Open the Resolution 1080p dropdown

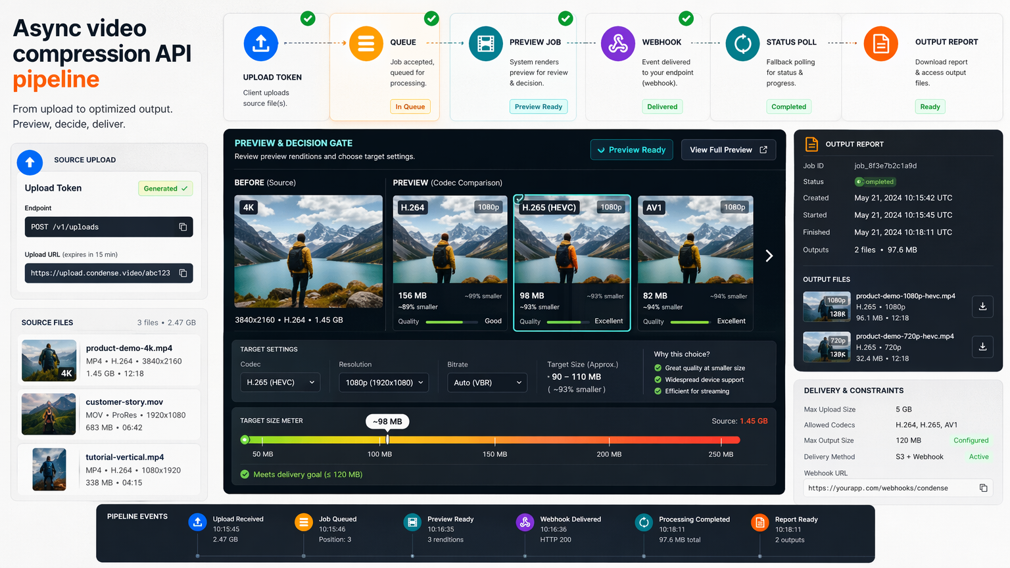tap(383, 382)
